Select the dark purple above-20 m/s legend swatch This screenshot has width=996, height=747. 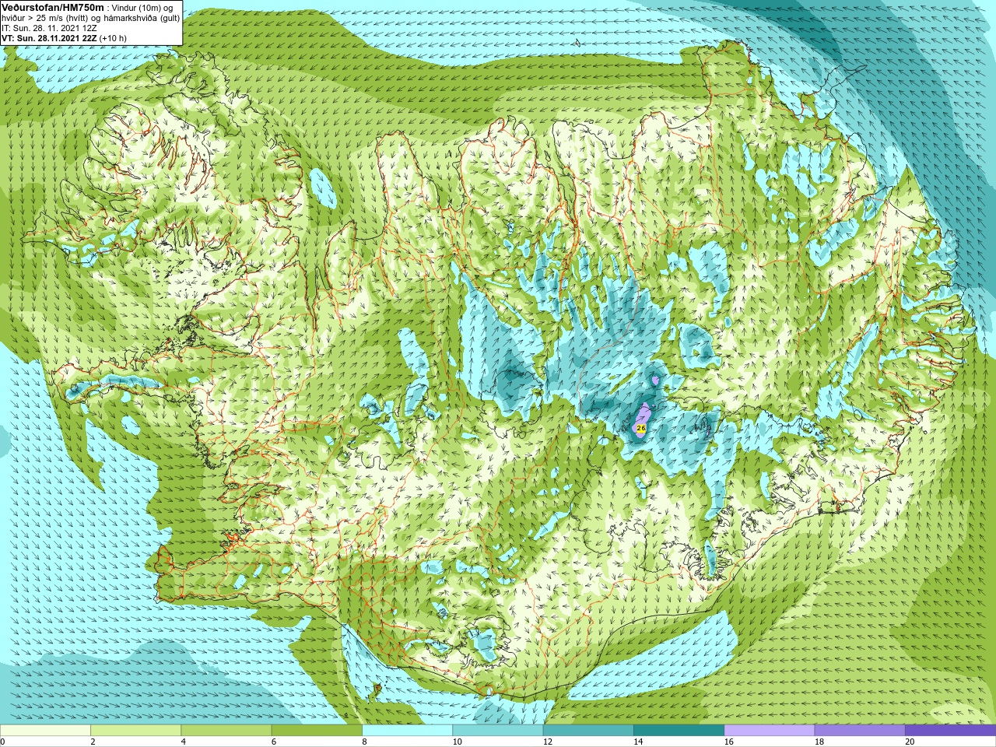950,731
